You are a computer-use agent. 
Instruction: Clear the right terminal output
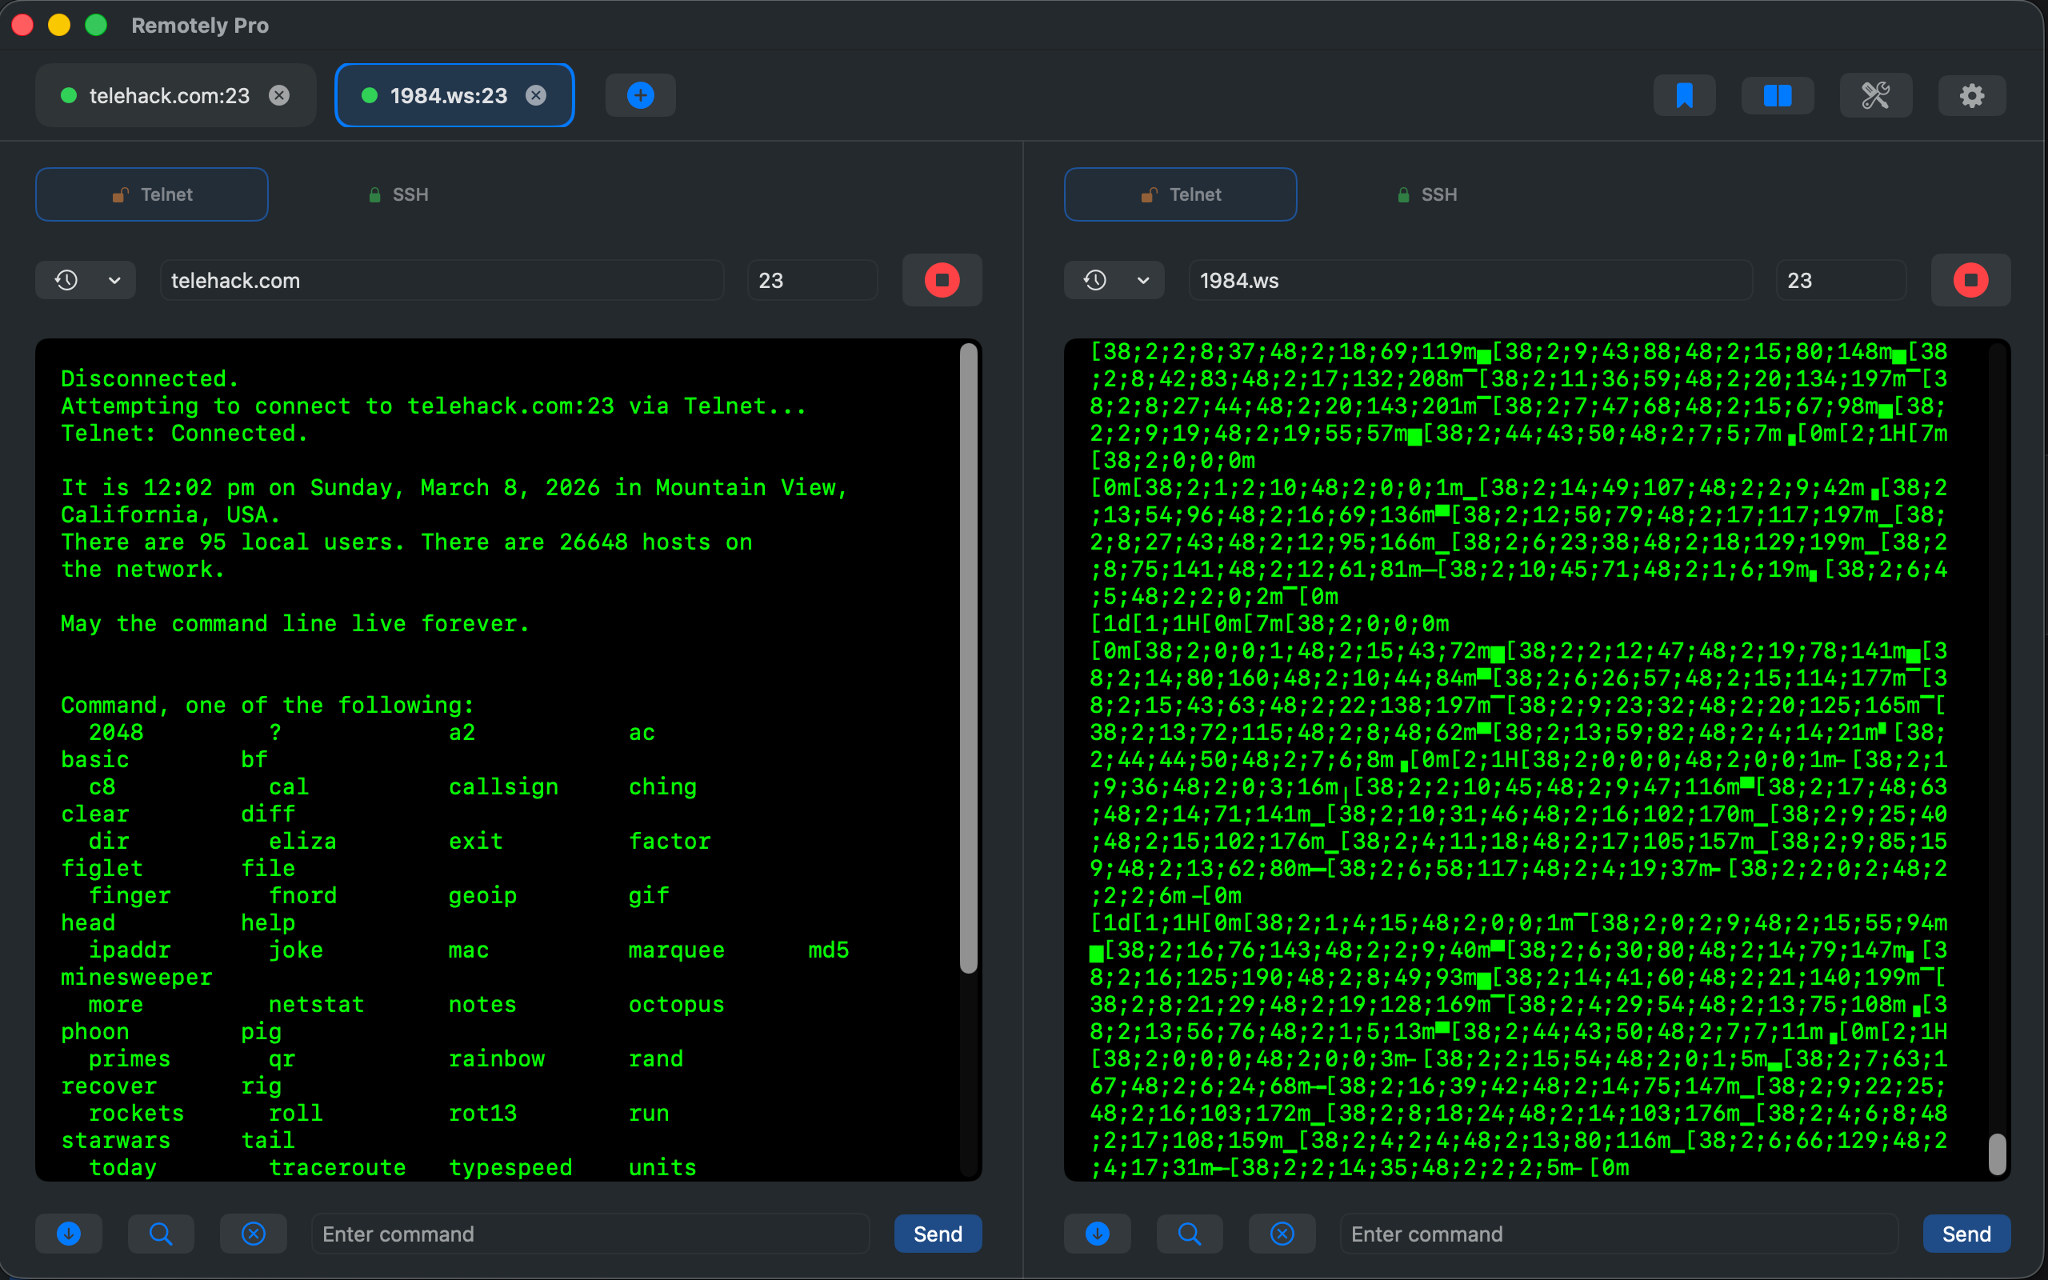coord(1282,1234)
